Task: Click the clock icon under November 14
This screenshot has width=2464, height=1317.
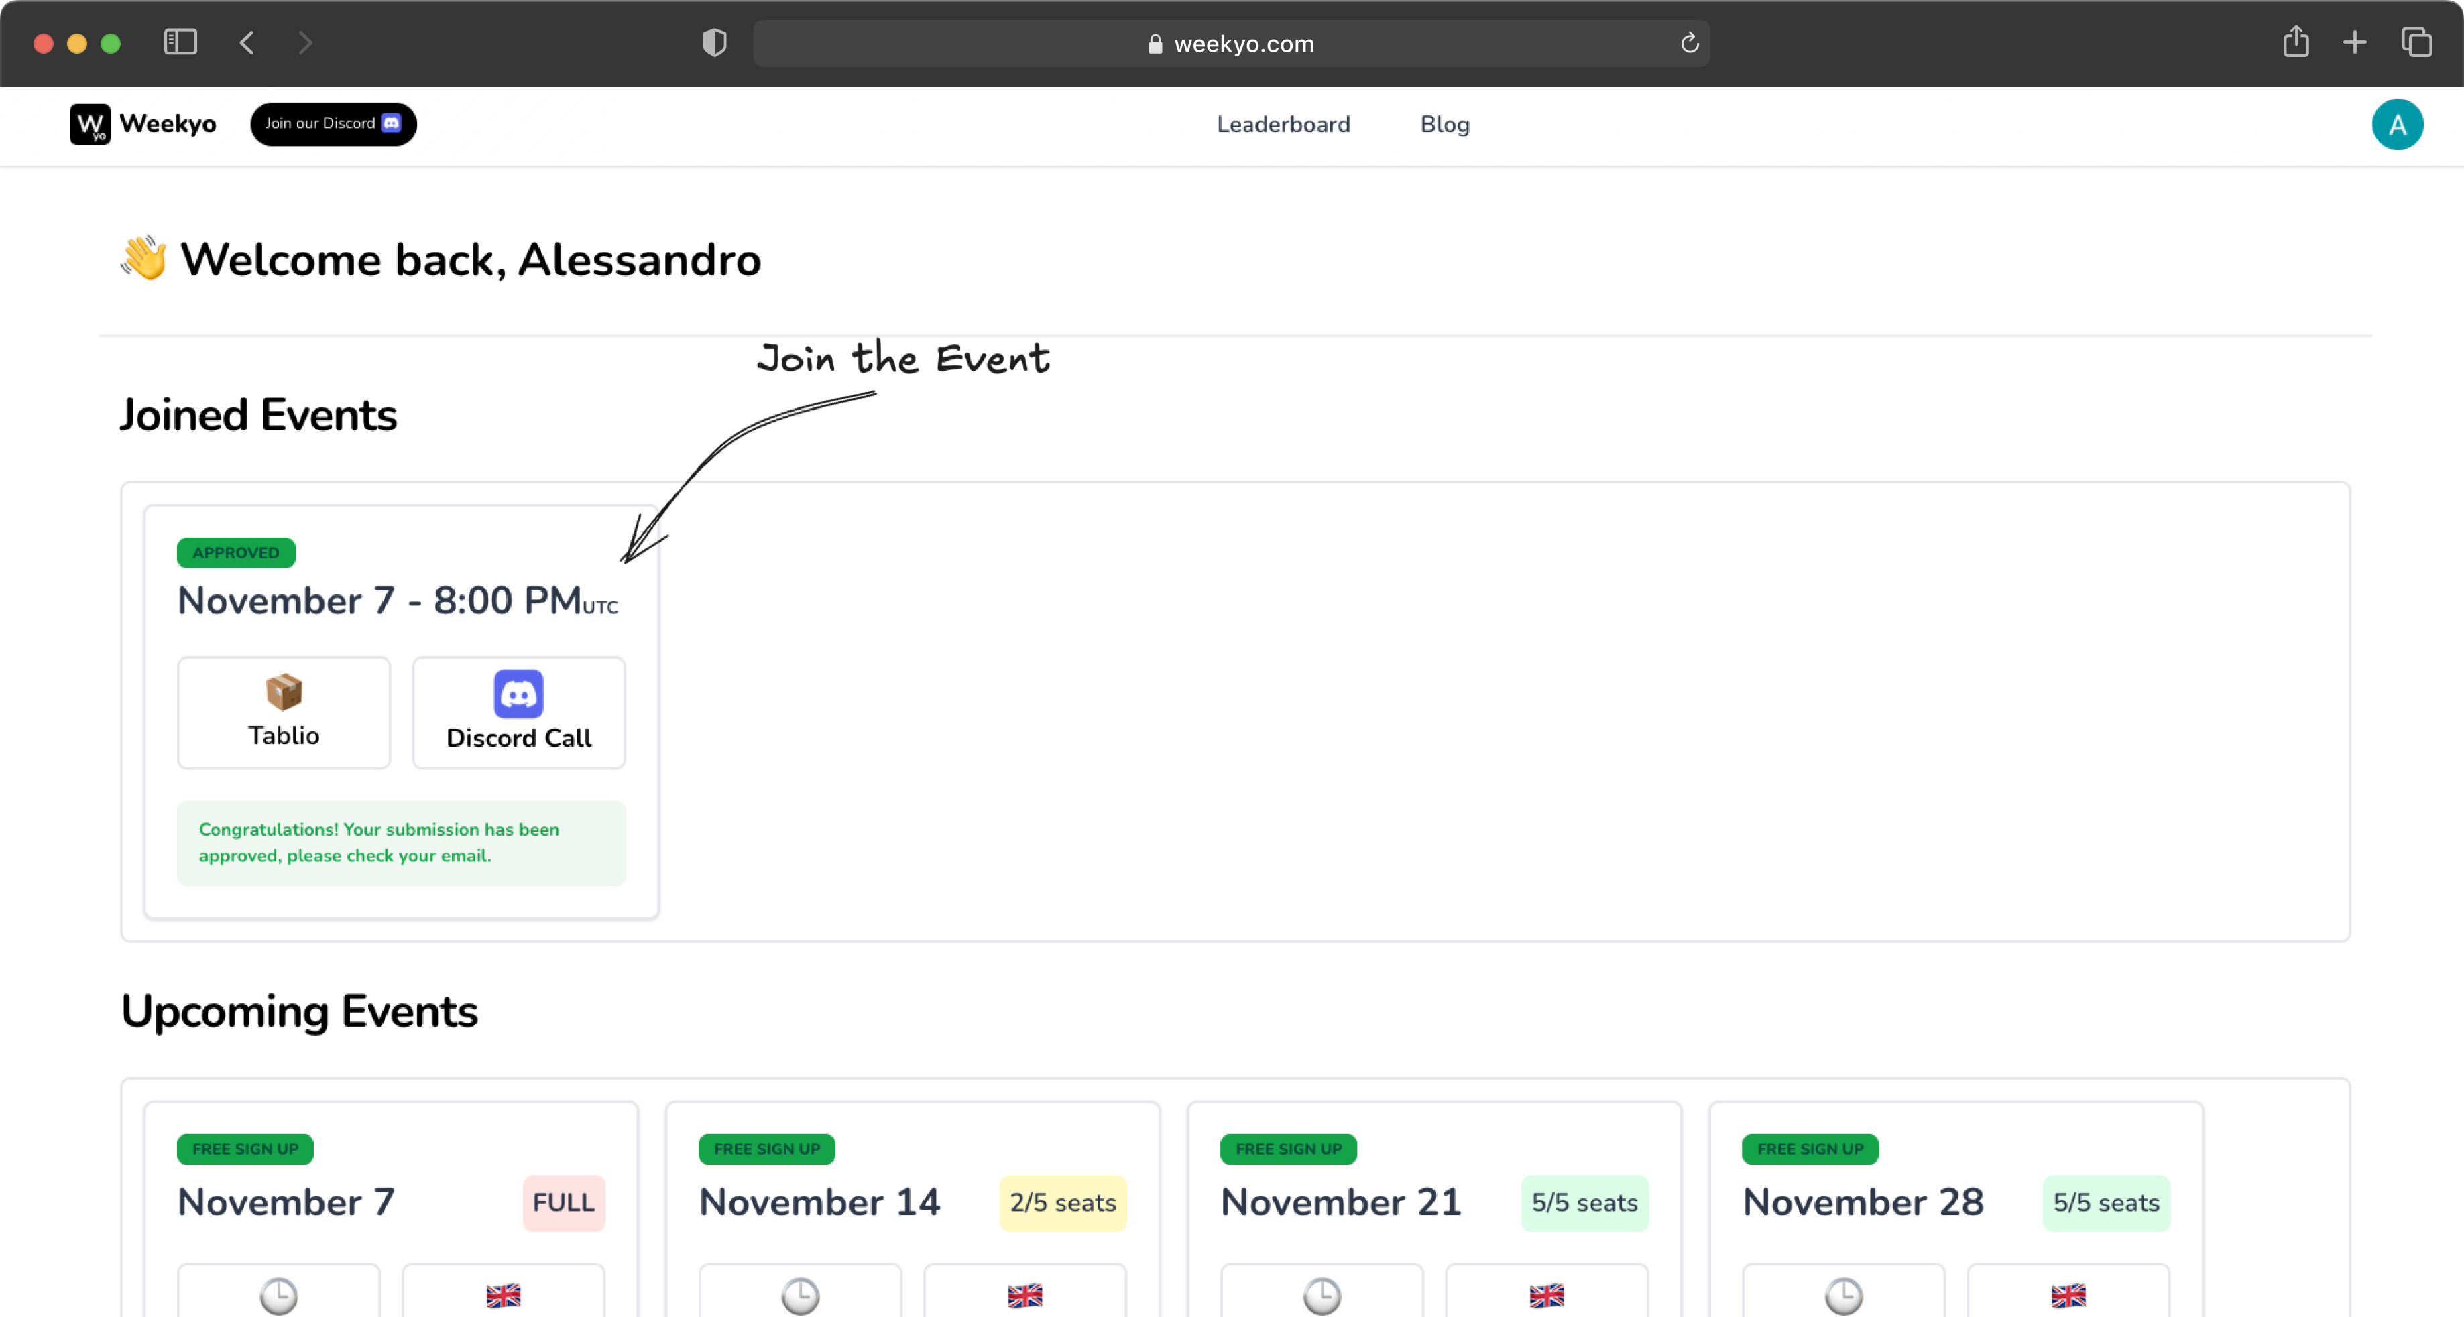Action: [800, 1296]
